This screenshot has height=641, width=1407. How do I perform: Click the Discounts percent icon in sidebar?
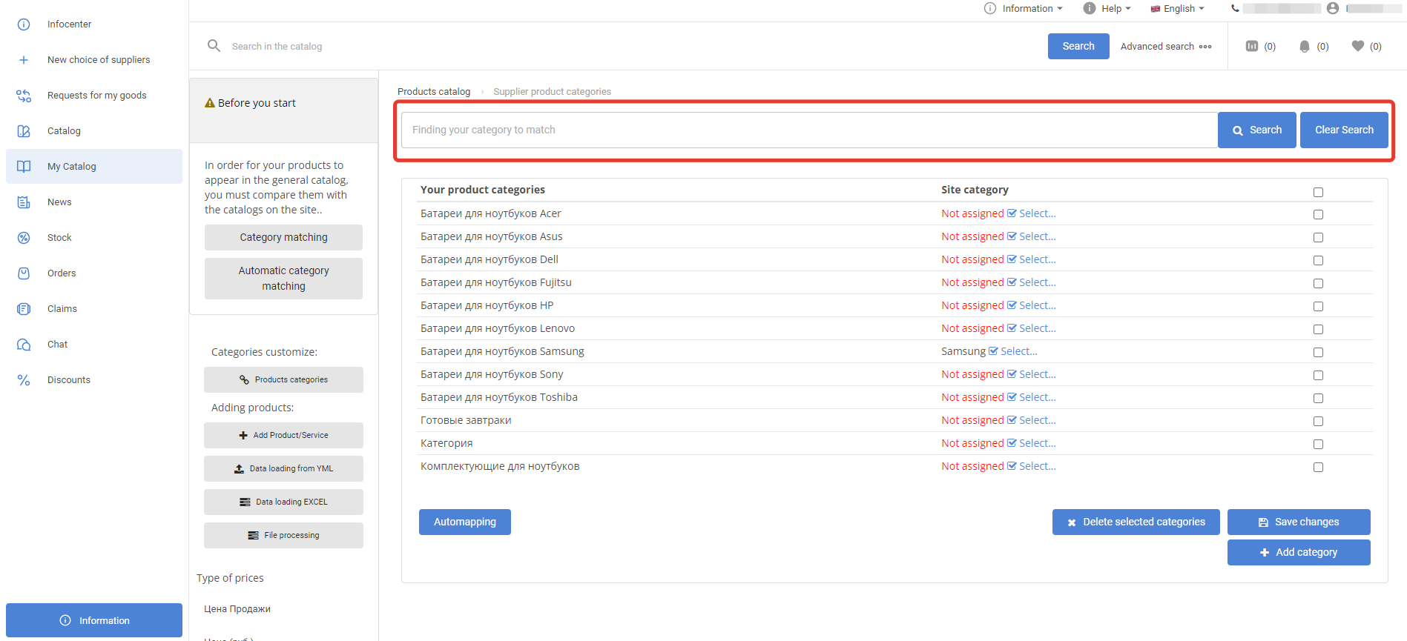[x=24, y=380]
